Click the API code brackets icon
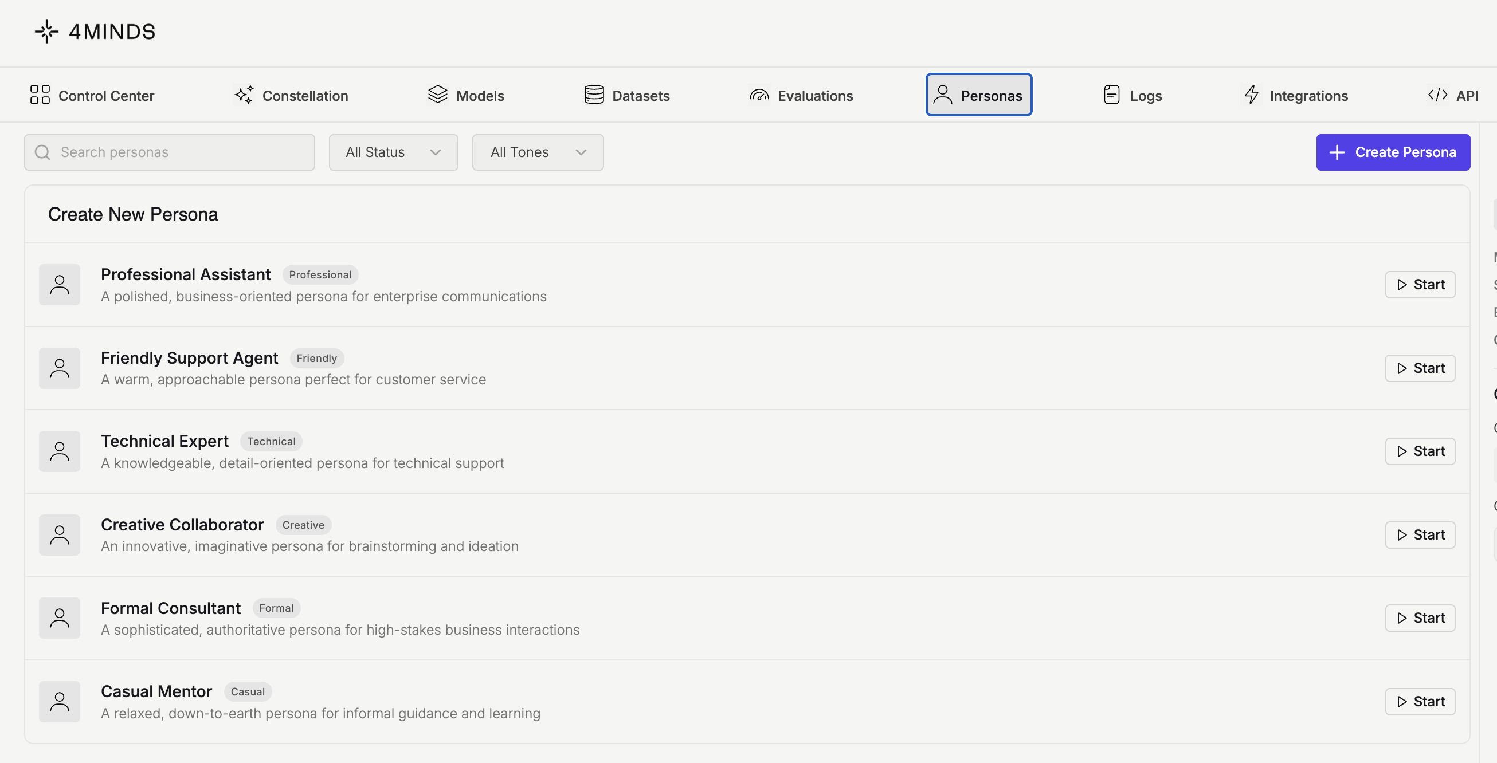Viewport: 1497px width, 763px height. coord(1437,95)
